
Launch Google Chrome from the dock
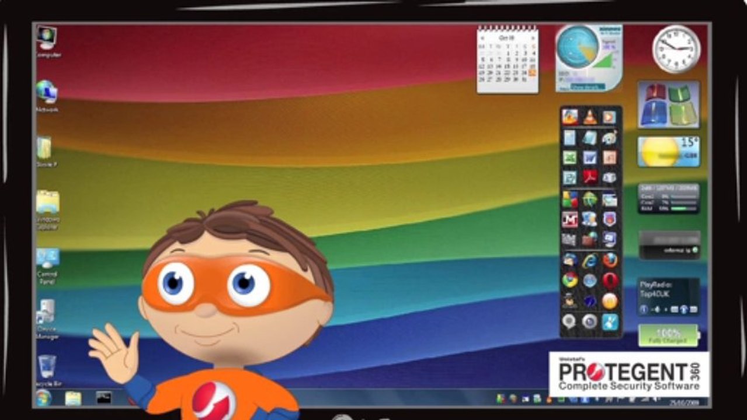[x=569, y=280]
